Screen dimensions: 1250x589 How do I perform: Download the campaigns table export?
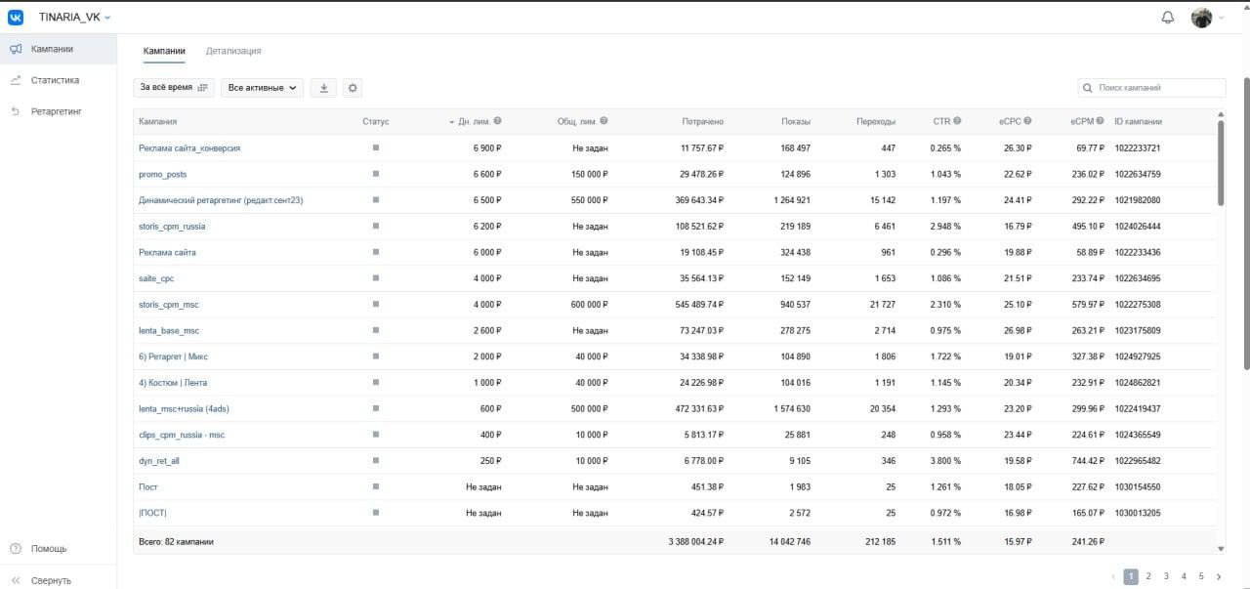323,88
